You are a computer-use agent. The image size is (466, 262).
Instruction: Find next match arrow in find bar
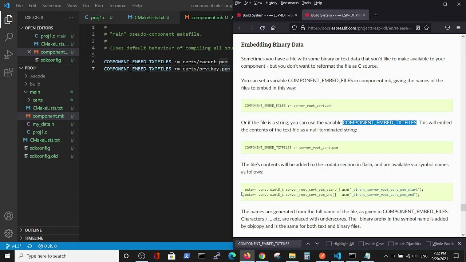(x=317, y=244)
